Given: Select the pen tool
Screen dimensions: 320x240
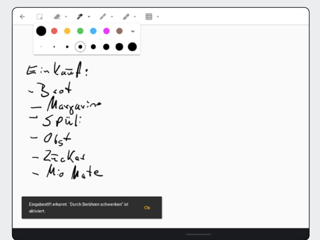Looking at the screenshot, I should 80,17.
